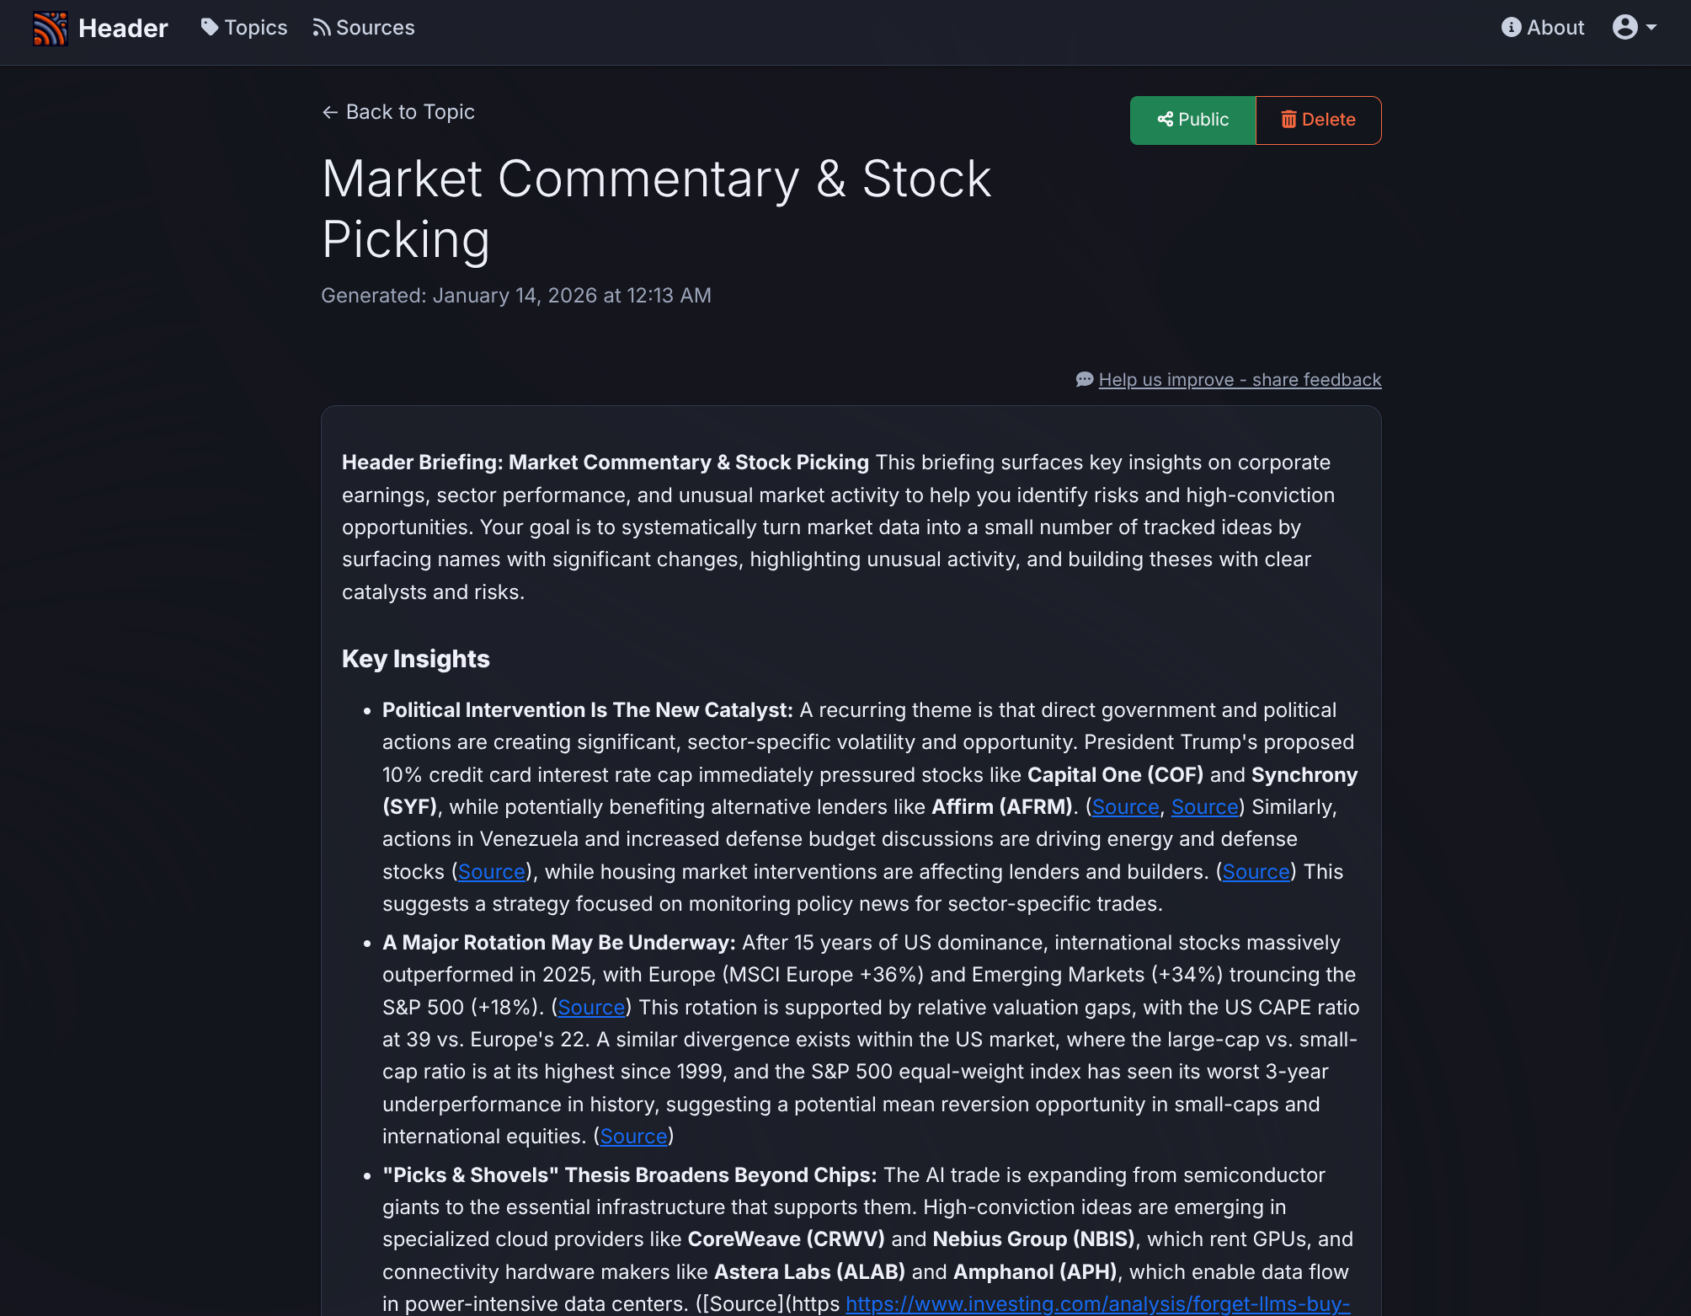Open the Sources navigation item
The height and width of the screenshot is (1316, 1691).
click(374, 27)
